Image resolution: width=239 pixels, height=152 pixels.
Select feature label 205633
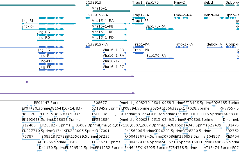pos(73,142)
